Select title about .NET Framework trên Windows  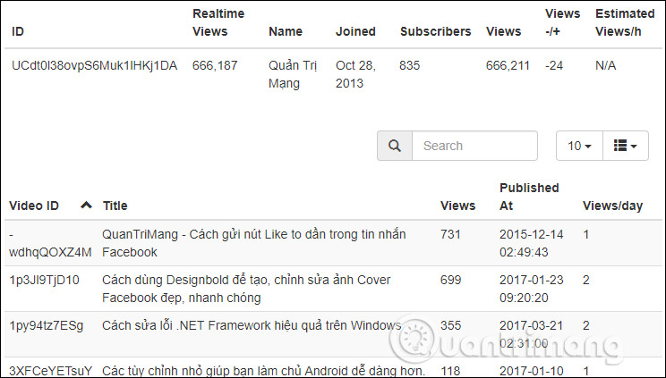click(x=252, y=326)
